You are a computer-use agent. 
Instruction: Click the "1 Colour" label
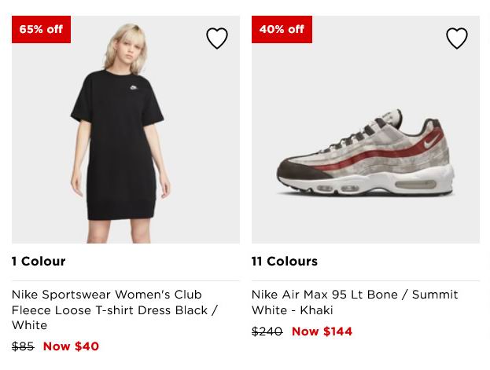pos(39,262)
